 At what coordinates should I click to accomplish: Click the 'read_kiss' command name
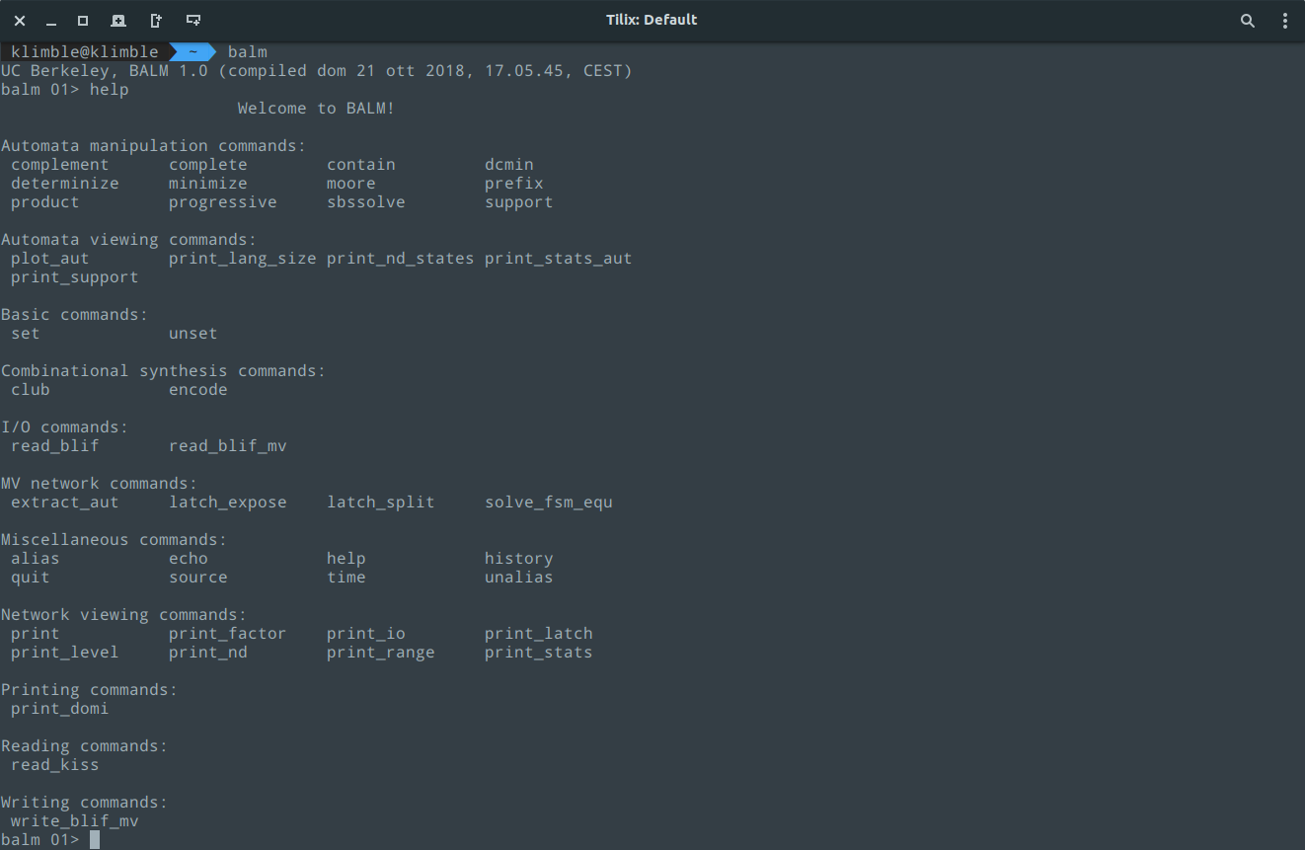(x=55, y=765)
